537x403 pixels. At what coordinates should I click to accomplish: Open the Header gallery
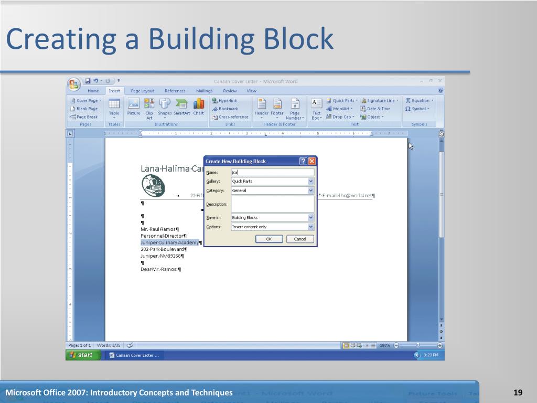(x=261, y=108)
